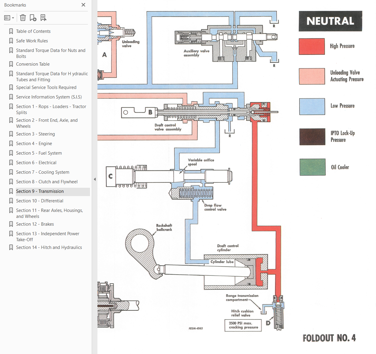
Task: Select Special Service Tools Required bookmark
Action: click(46, 87)
